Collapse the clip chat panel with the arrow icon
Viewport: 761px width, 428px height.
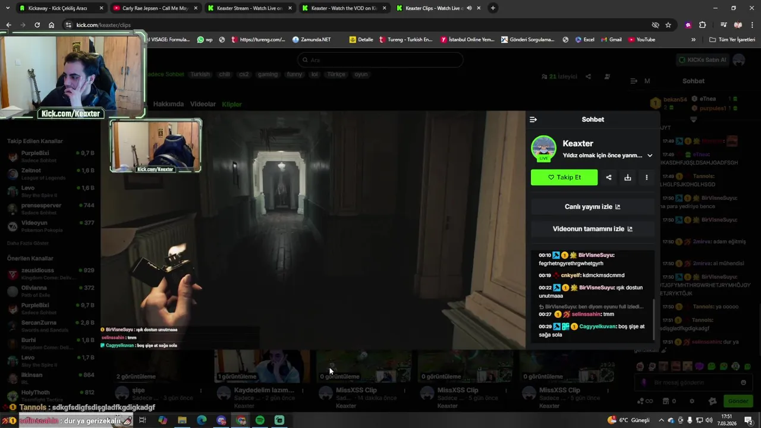(x=533, y=119)
